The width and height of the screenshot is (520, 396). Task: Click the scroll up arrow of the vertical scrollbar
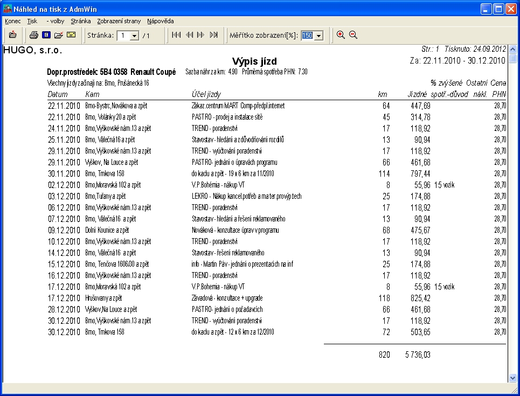[512, 50]
